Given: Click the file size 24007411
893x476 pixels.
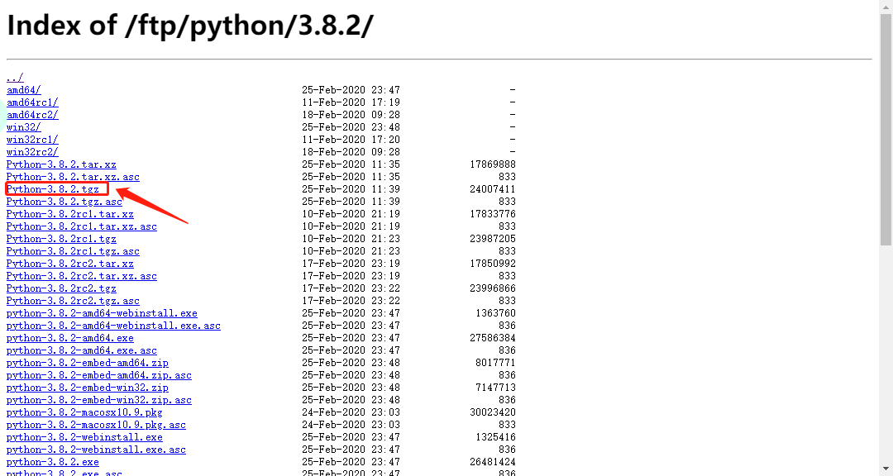Looking at the screenshot, I should coord(493,189).
